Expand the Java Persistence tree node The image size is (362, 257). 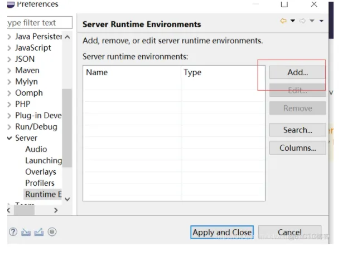click(9, 37)
